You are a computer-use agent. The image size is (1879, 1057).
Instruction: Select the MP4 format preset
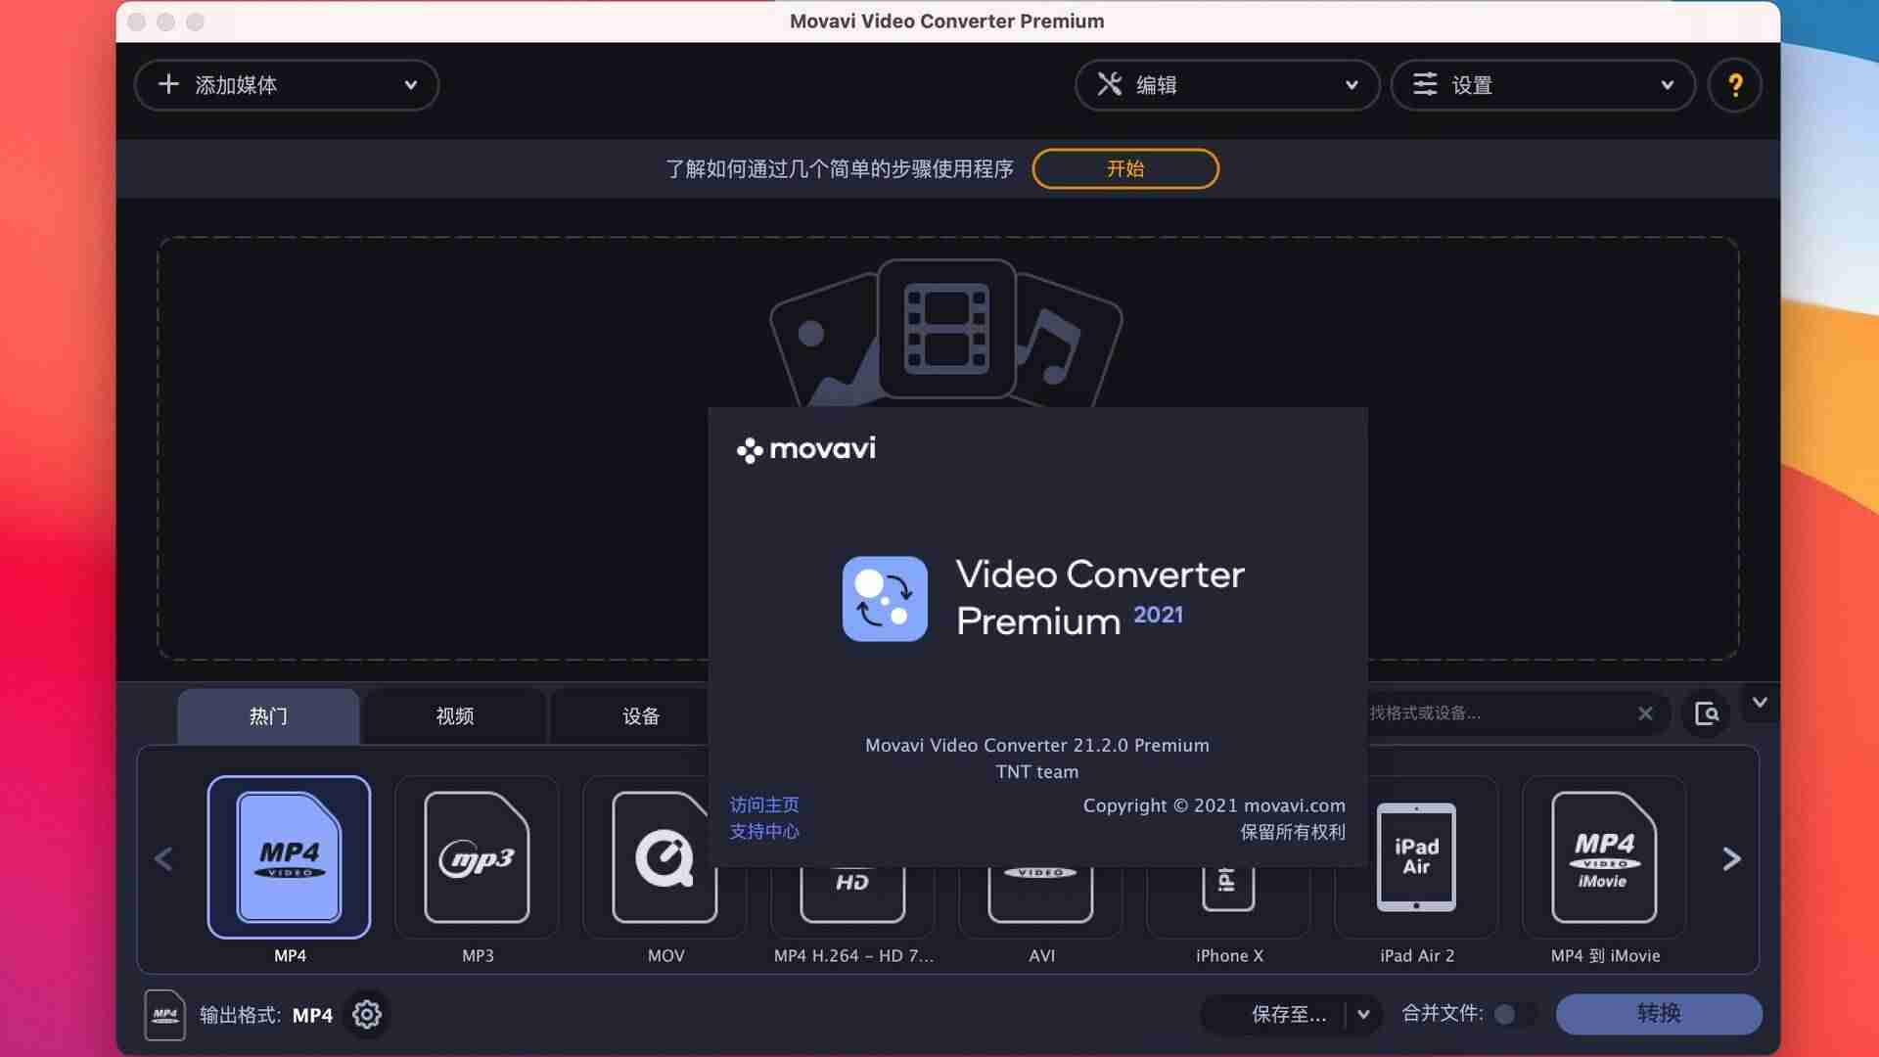[x=289, y=857]
